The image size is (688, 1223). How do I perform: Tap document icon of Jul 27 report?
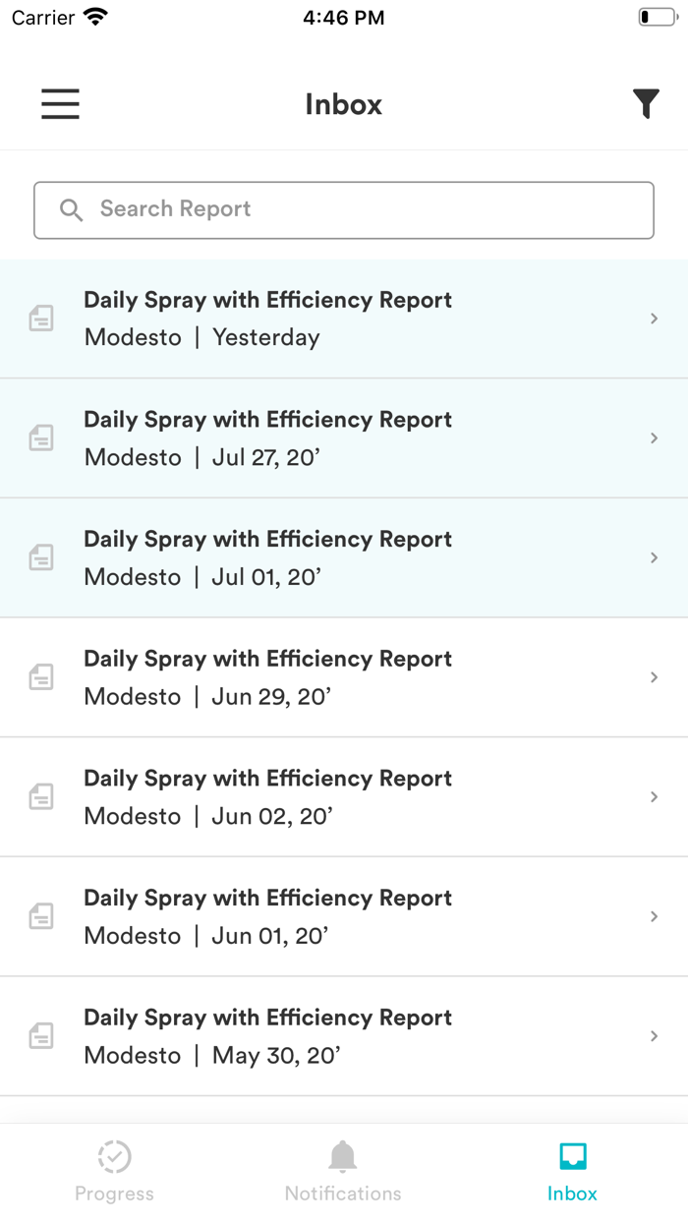point(41,438)
